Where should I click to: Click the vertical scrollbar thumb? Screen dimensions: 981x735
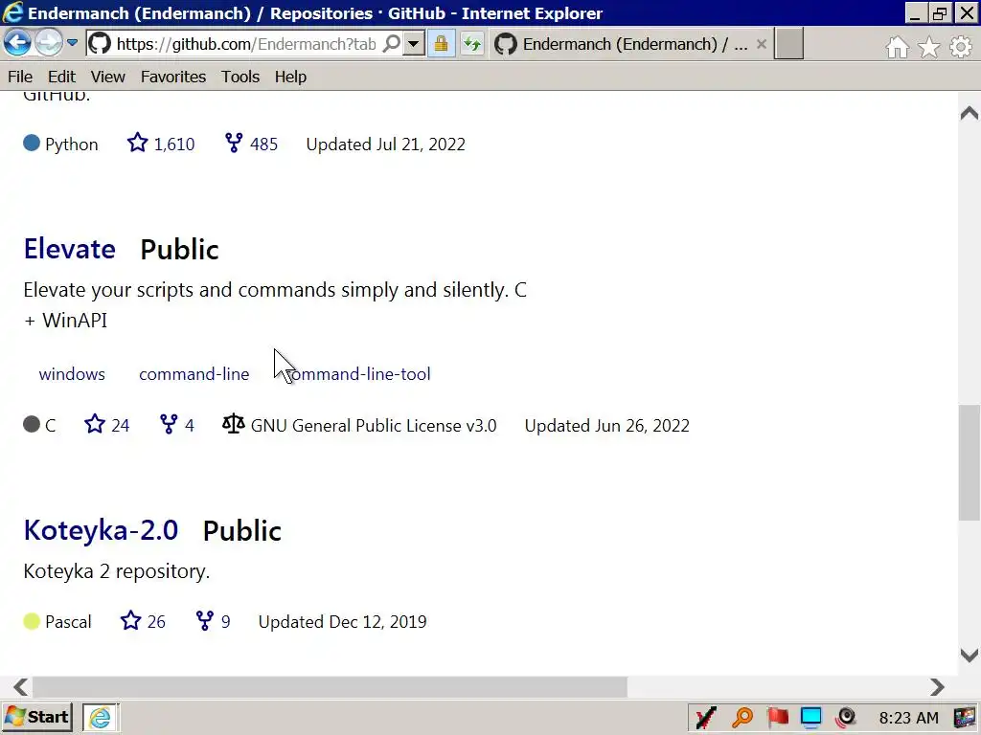click(970, 462)
